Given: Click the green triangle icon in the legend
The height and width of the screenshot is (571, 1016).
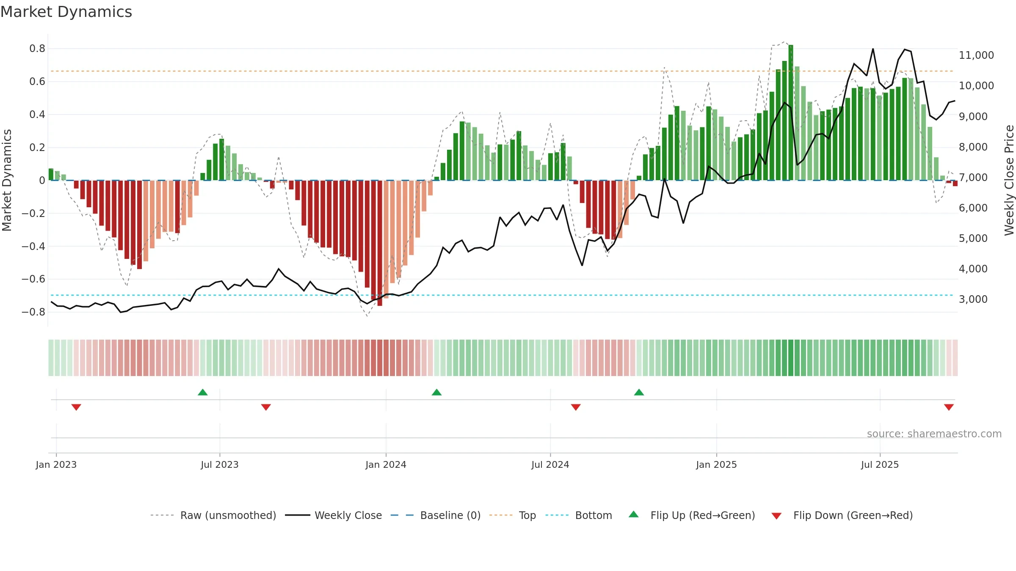Looking at the screenshot, I should coord(634,514).
